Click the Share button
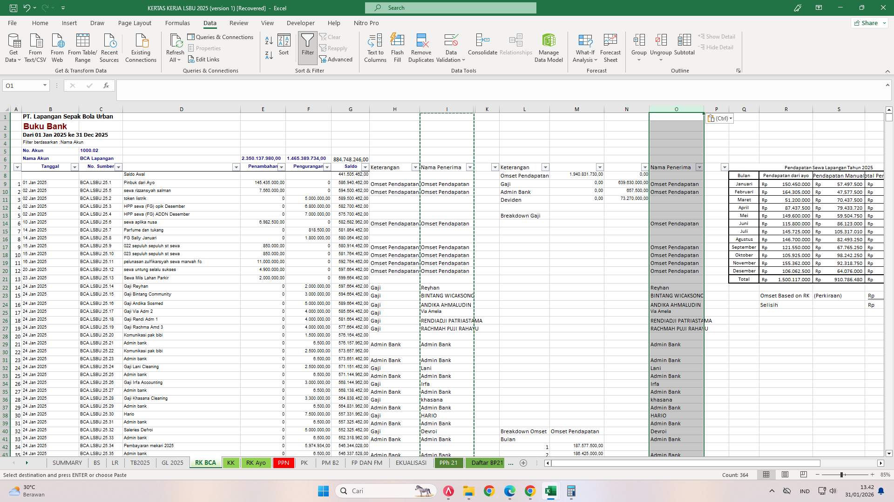The width and height of the screenshot is (894, 502). (868, 23)
